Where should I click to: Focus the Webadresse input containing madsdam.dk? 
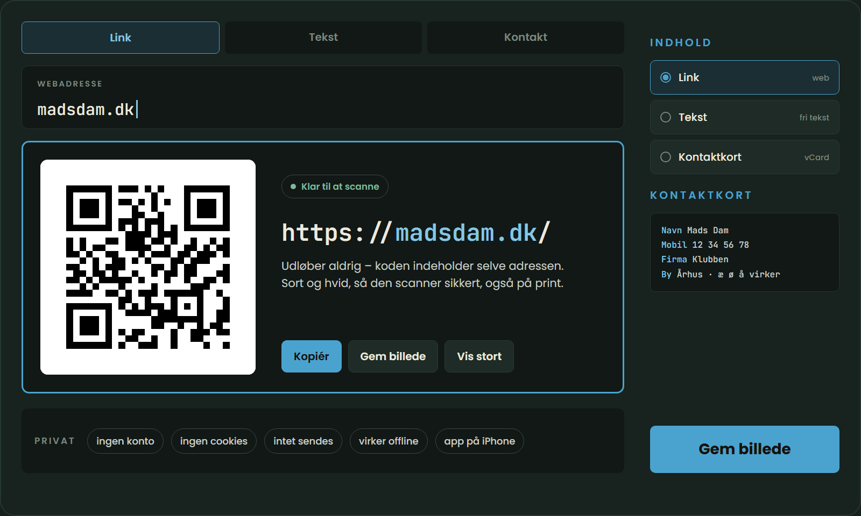323,97
